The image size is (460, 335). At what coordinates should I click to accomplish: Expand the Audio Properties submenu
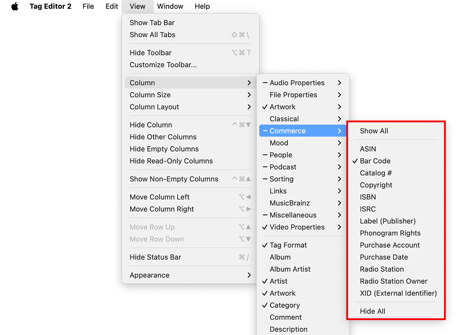[303, 83]
